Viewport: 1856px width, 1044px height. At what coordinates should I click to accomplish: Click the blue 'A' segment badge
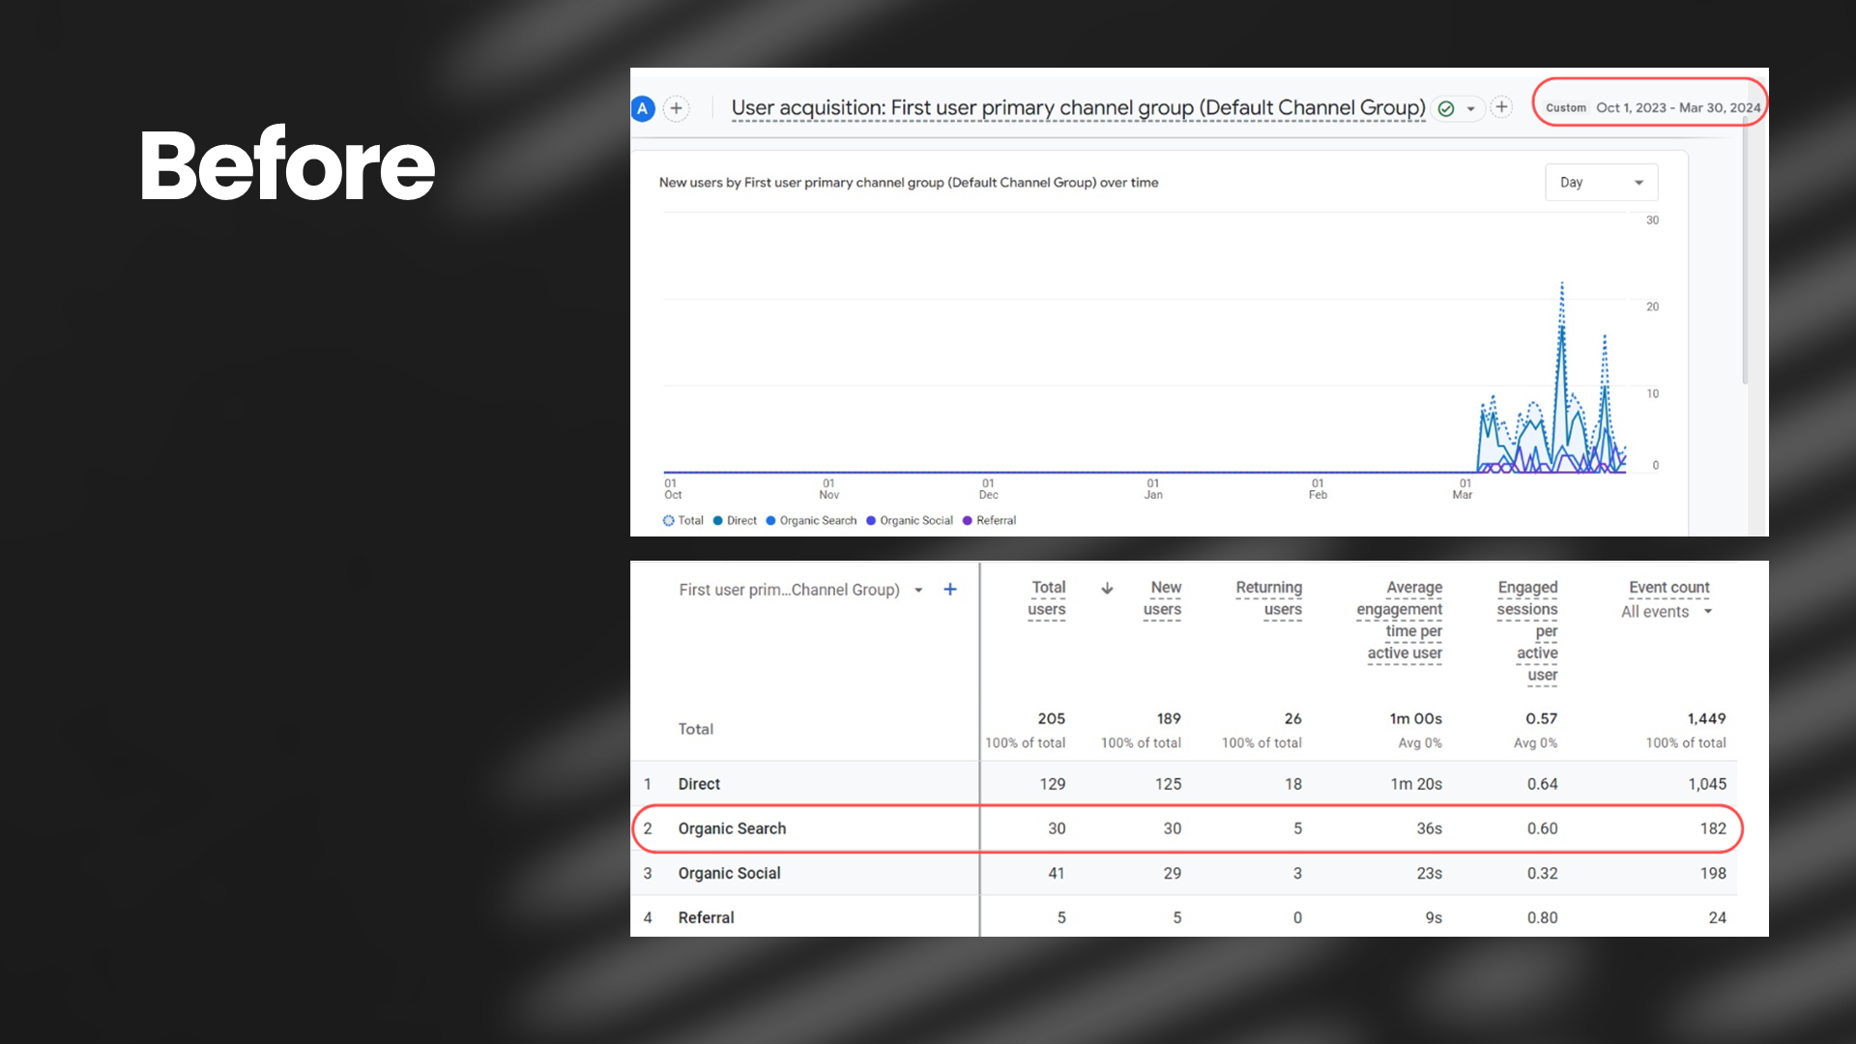coord(643,108)
